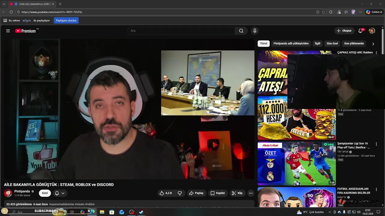Viewport: 385px width, 216px height.
Task: Open Pintipanda channel avatar
Action: [8, 193]
